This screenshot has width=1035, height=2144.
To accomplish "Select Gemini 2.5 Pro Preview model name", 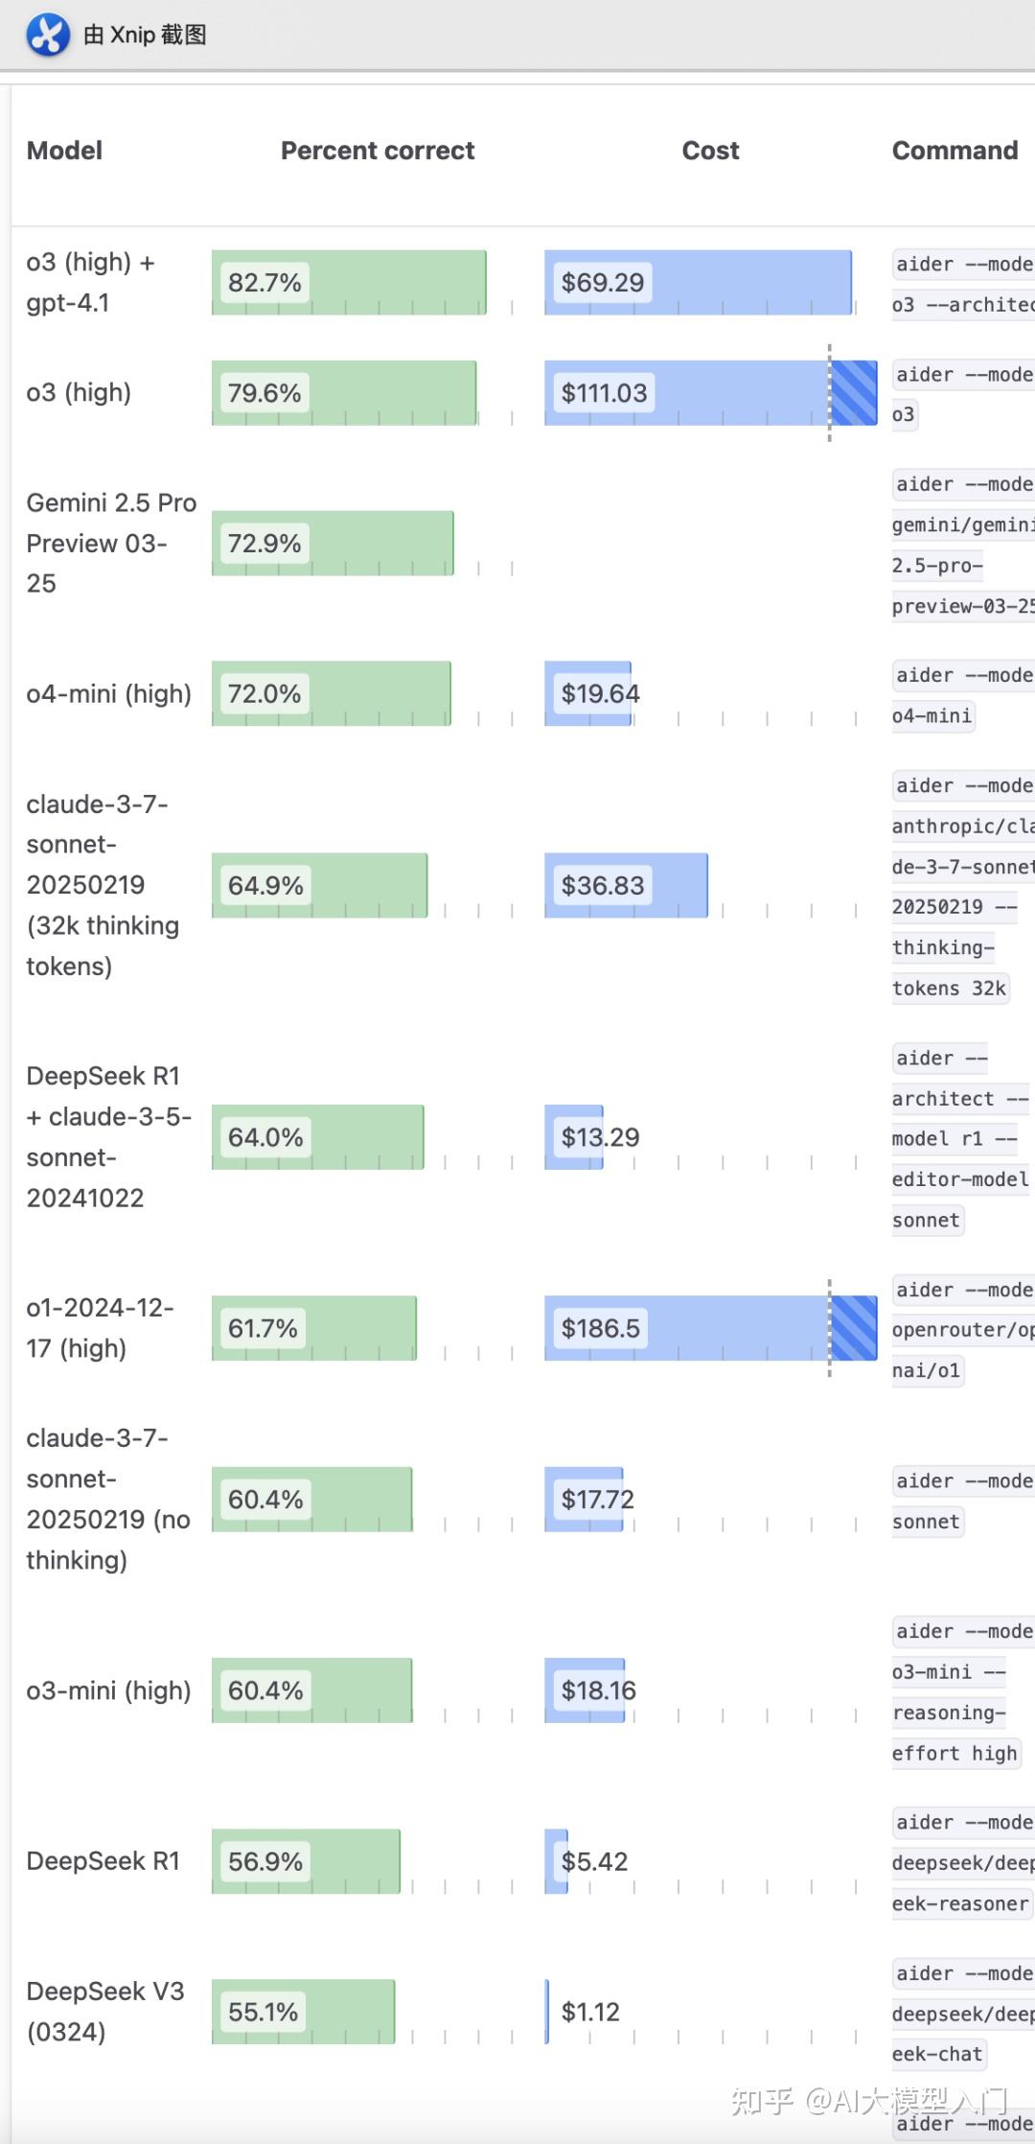I will pos(111,543).
